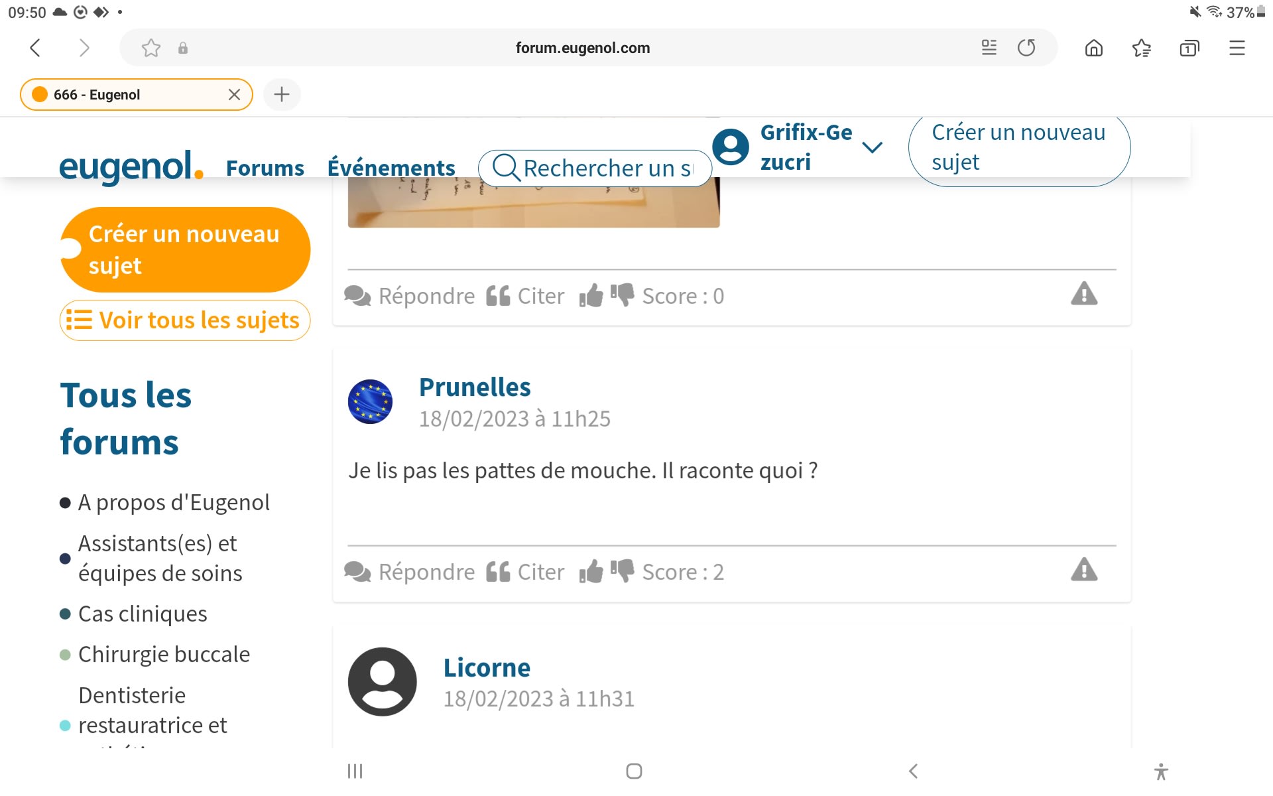Report Prunelles' post with the warning icon

click(1083, 570)
